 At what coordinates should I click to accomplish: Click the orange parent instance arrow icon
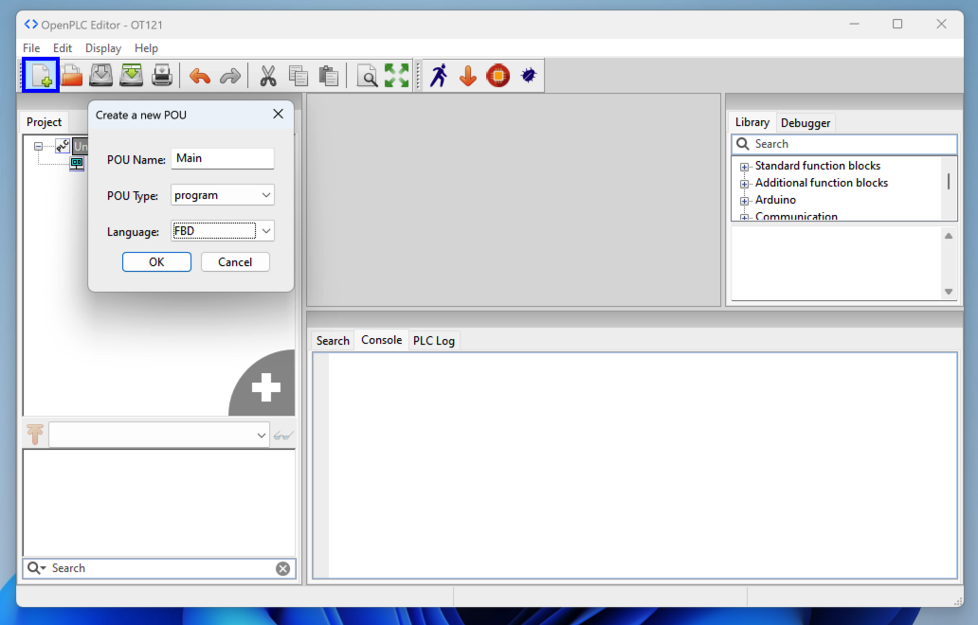point(36,435)
